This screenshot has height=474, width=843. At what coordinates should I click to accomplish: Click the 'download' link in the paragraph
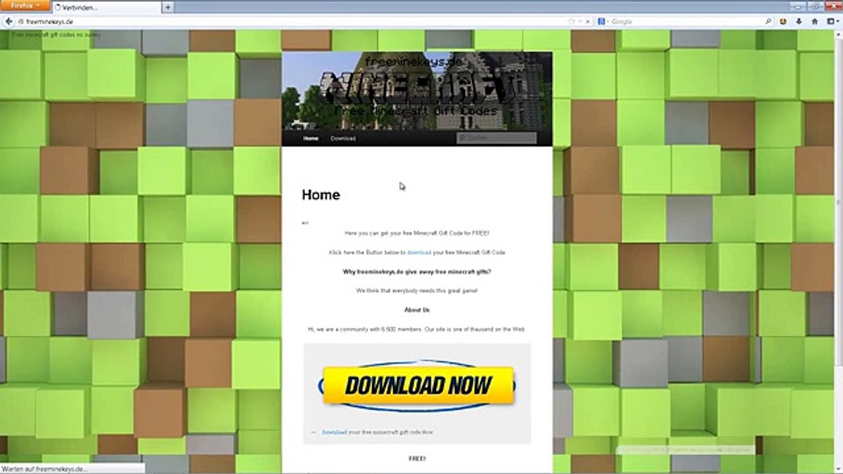(x=419, y=253)
